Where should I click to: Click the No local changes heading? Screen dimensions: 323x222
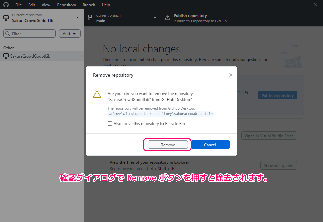[x=141, y=49]
